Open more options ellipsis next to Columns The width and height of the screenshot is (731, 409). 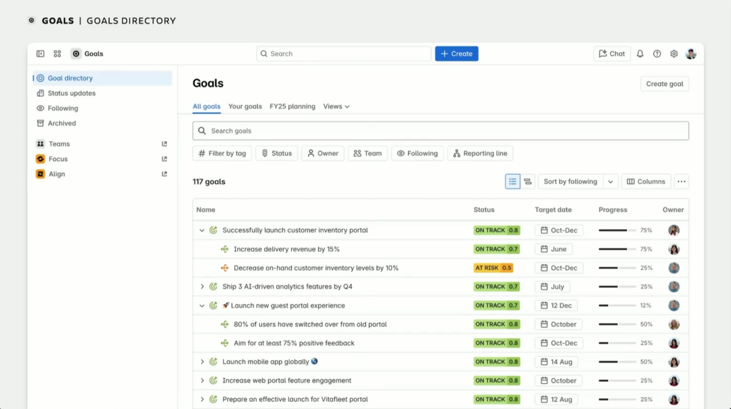point(682,181)
